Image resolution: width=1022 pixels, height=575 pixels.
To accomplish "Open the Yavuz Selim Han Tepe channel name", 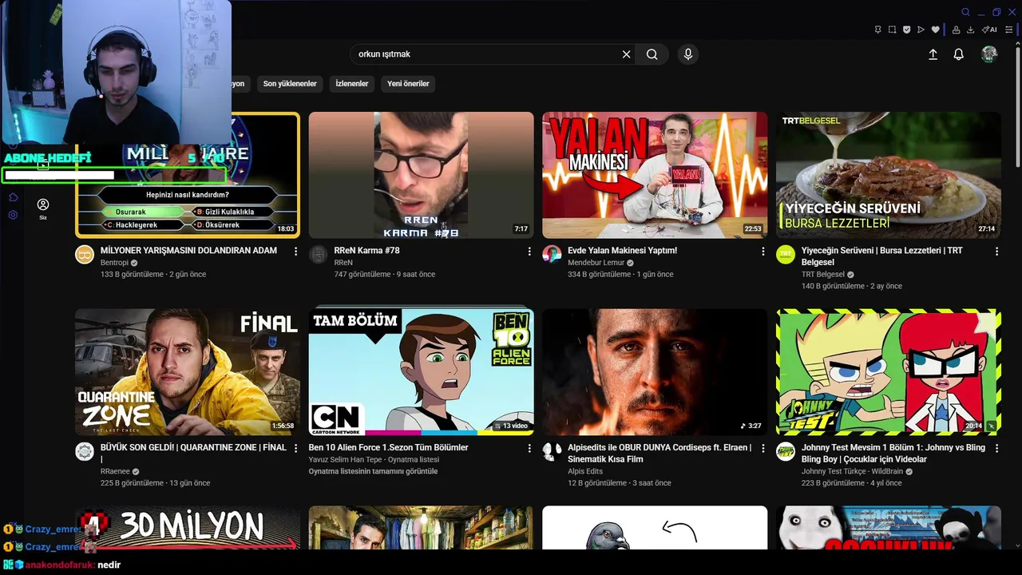I will click(347, 460).
